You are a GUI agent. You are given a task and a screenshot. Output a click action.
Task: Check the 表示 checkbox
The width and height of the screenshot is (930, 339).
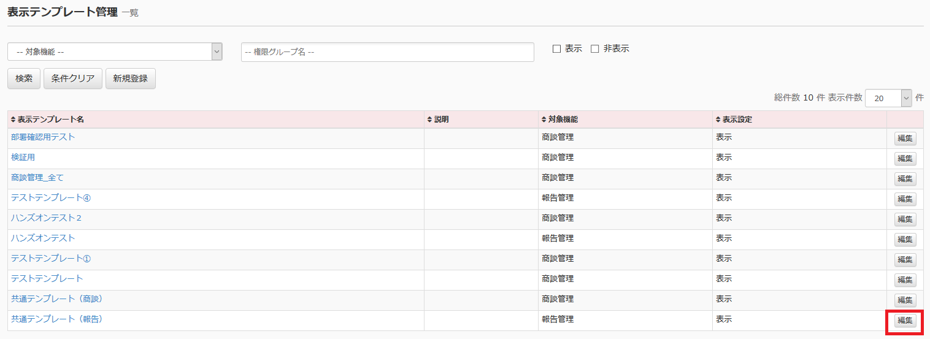click(x=557, y=49)
